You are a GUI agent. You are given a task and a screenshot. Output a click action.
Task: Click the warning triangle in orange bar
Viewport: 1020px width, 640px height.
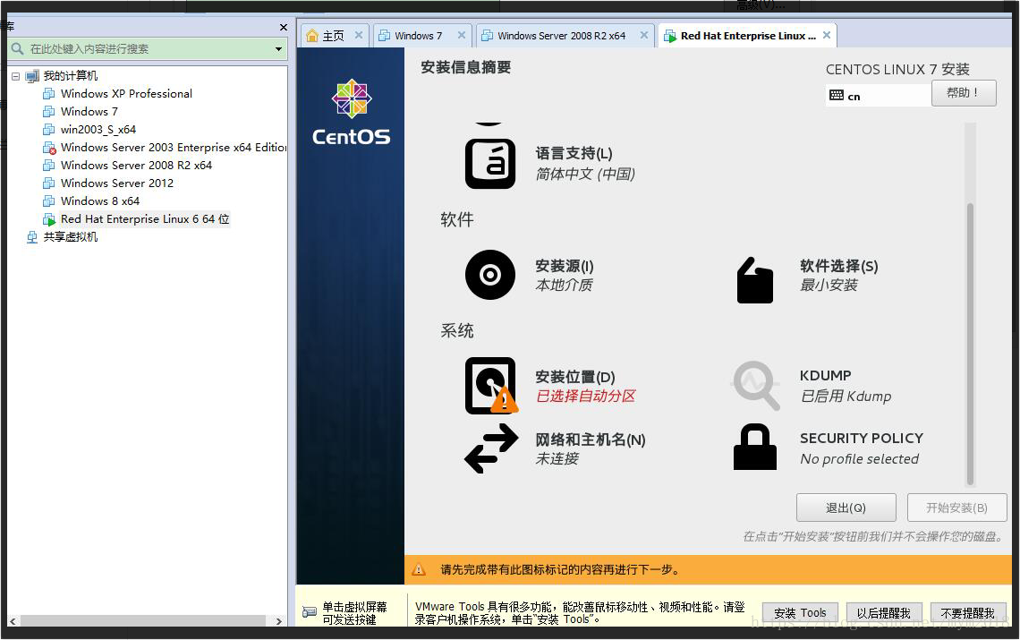(x=419, y=569)
